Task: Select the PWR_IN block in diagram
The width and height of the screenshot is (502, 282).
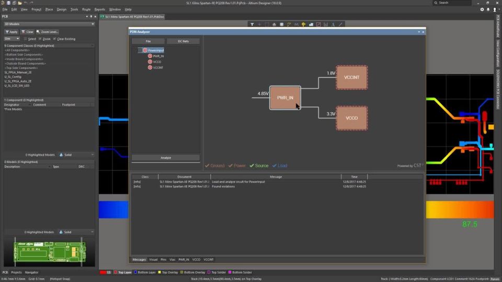Action: click(285, 98)
